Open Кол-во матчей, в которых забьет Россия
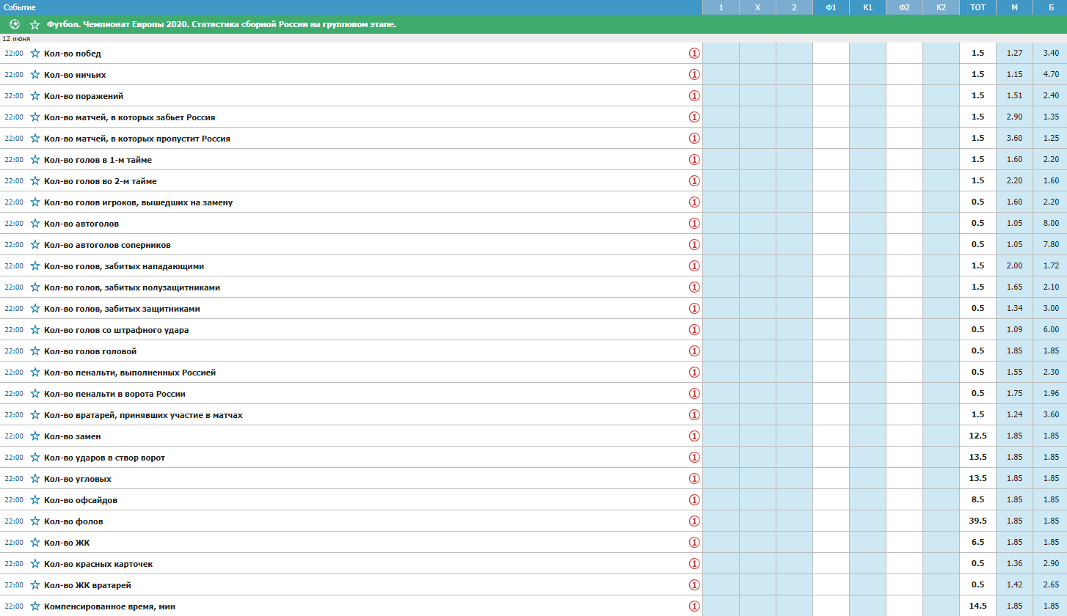The height and width of the screenshot is (616, 1067). 130,117
